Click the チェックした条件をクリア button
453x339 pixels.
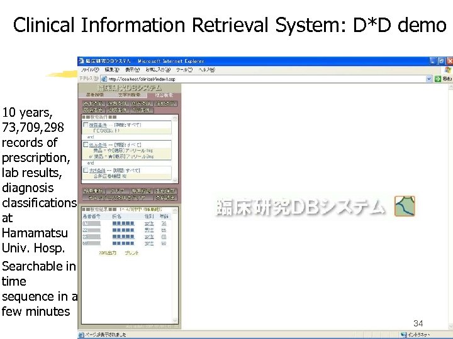tap(118, 198)
